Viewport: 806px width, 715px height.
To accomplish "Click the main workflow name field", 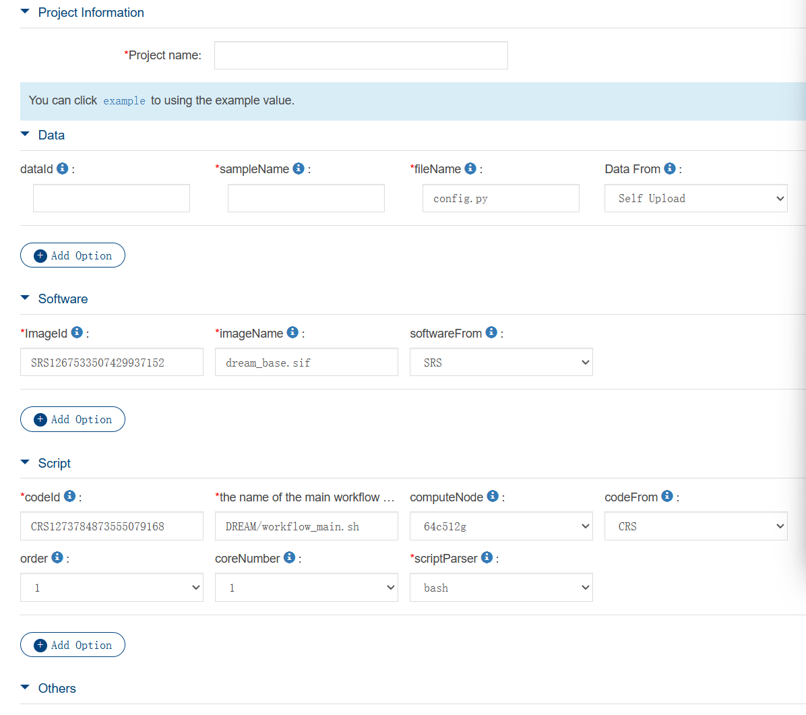I will [x=307, y=526].
